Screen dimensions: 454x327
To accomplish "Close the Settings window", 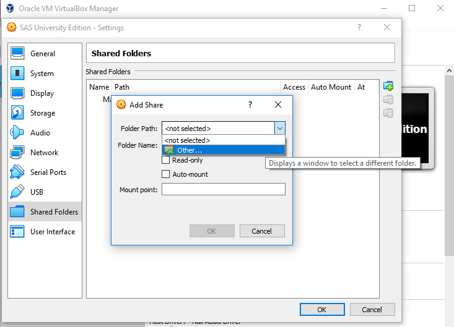I will click(x=387, y=27).
